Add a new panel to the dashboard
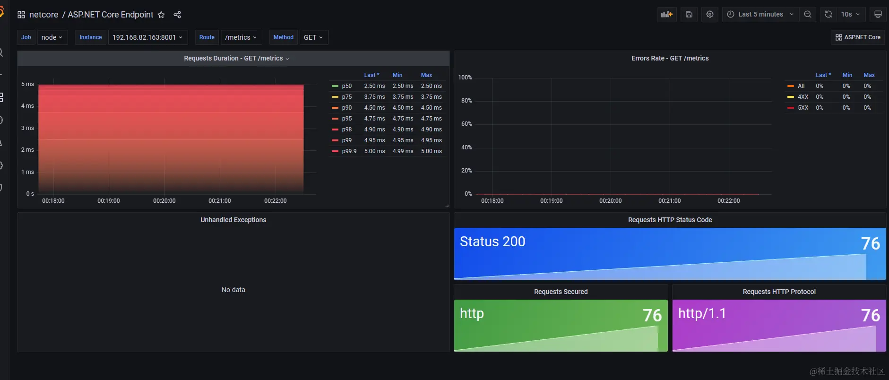This screenshot has height=380, width=889. coord(667,14)
